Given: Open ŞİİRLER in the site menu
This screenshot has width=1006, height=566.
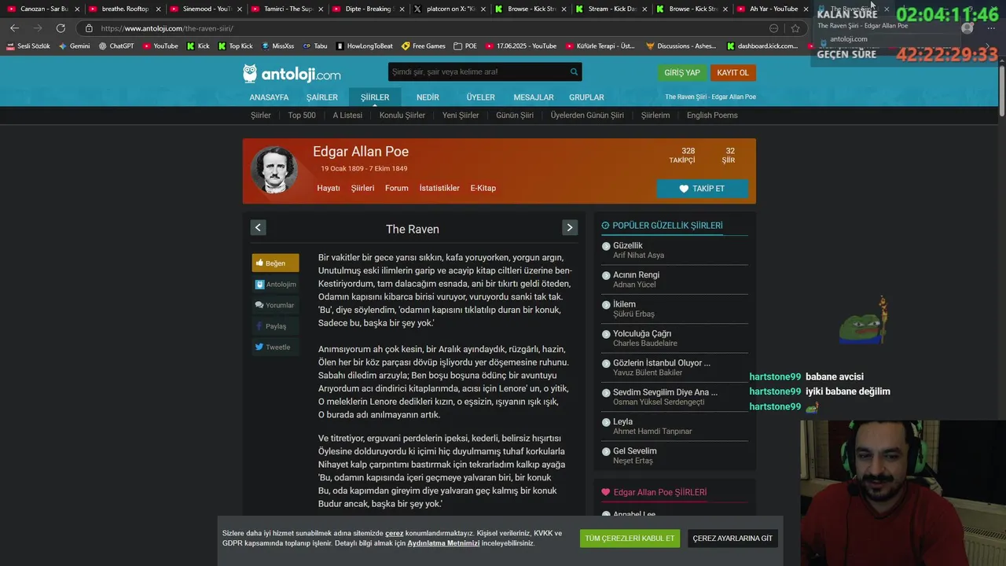Looking at the screenshot, I should (x=375, y=97).
